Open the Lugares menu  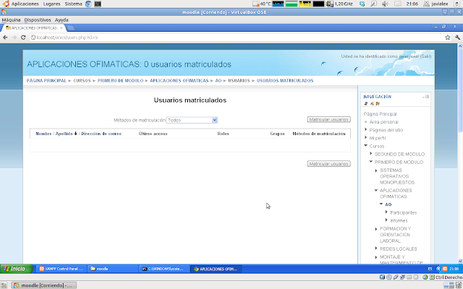[x=51, y=4]
